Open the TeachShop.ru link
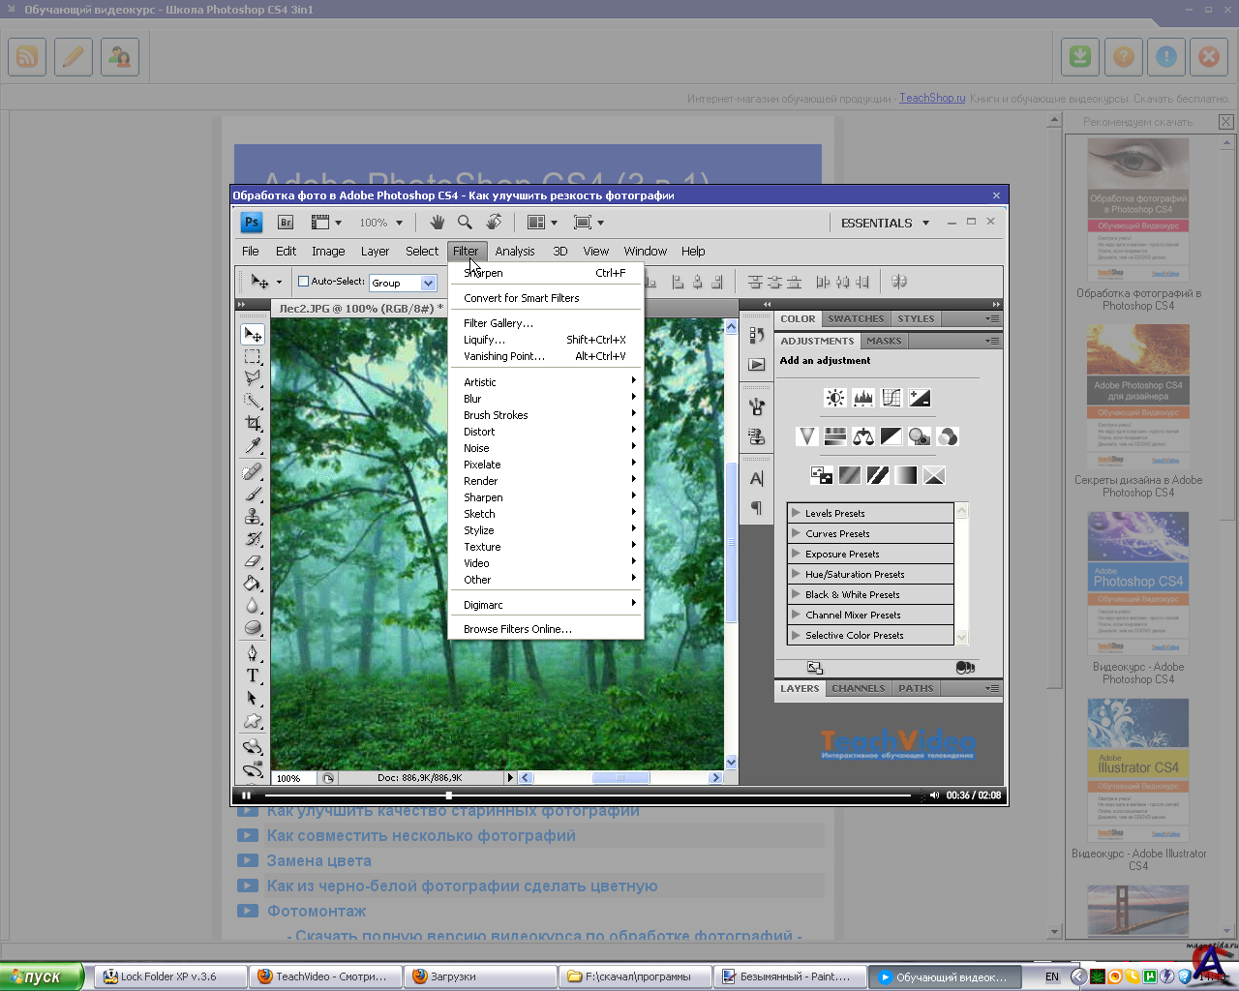 pyautogui.click(x=932, y=98)
